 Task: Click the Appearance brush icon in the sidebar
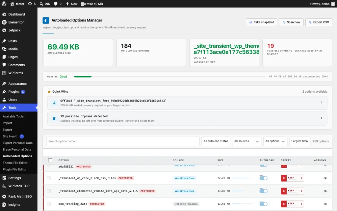click(x=4, y=83)
